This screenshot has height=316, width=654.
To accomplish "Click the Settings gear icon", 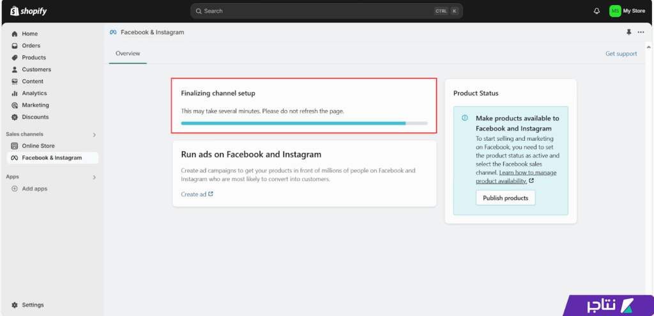I will [15, 305].
